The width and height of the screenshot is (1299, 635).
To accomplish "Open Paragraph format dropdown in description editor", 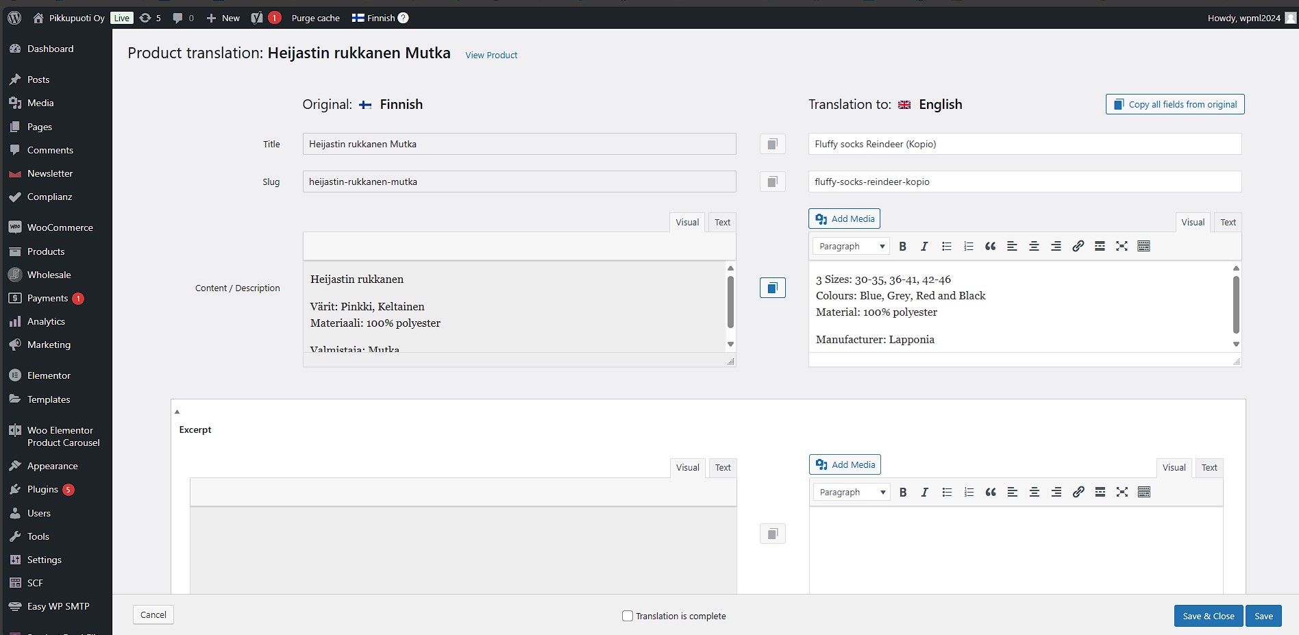I will (x=851, y=247).
